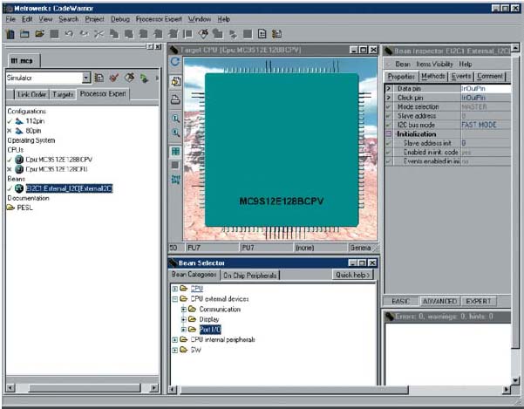Click the red checkmark icon in project panel

tap(114, 78)
